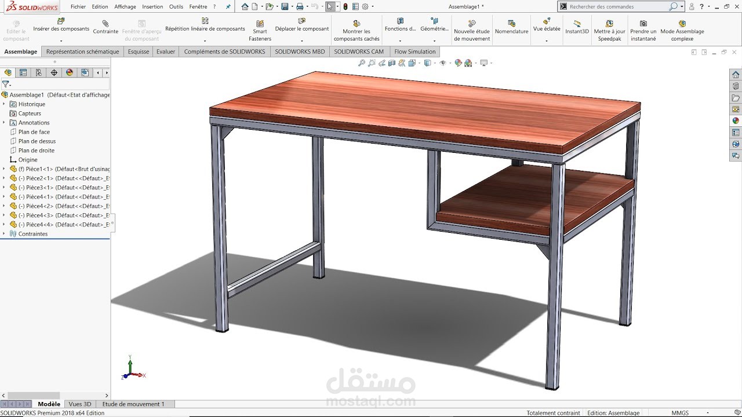Open the Outils menu
Screen dimensions: 742x417
(x=176, y=7)
